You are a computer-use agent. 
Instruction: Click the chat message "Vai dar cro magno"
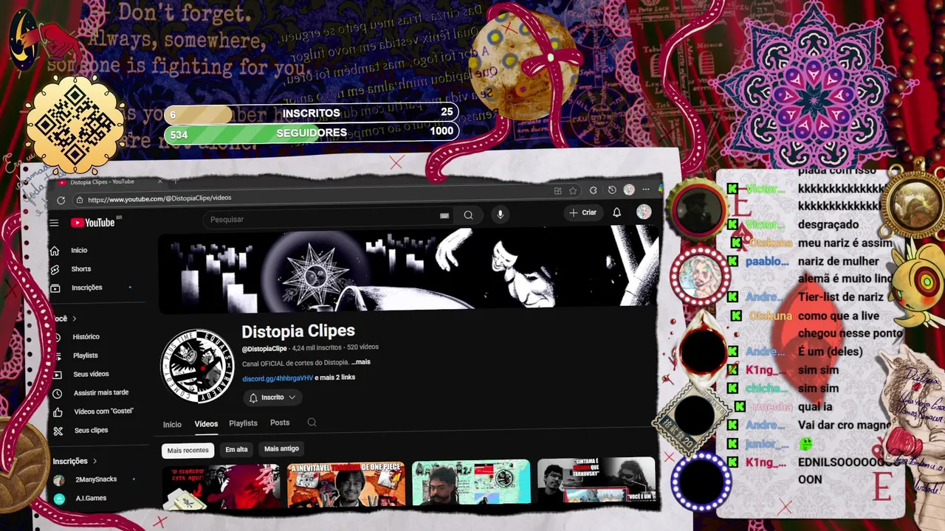(x=844, y=426)
